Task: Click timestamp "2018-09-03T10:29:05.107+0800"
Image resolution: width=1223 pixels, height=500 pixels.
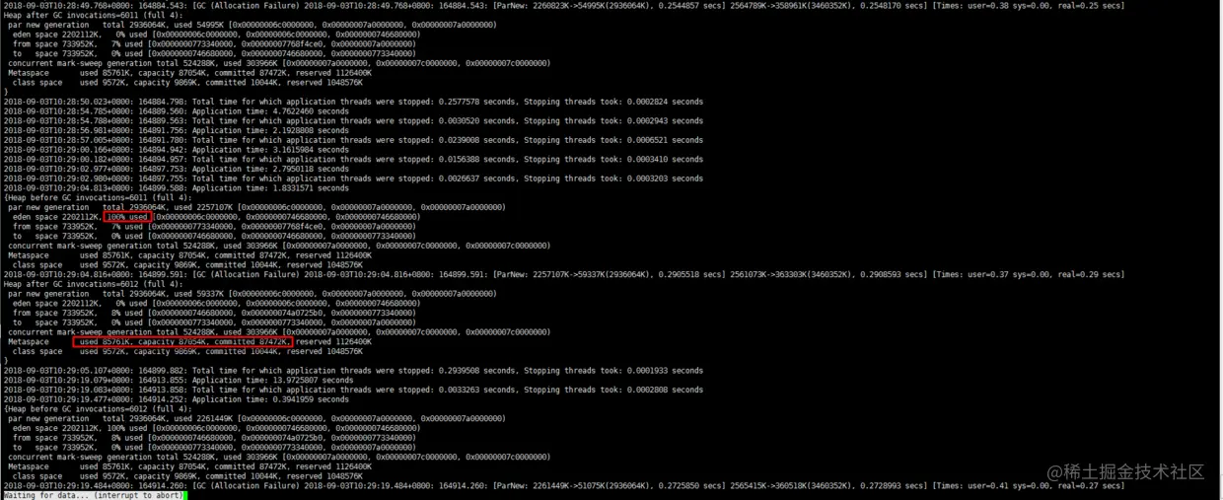Action: pyautogui.click(x=69, y=371)
